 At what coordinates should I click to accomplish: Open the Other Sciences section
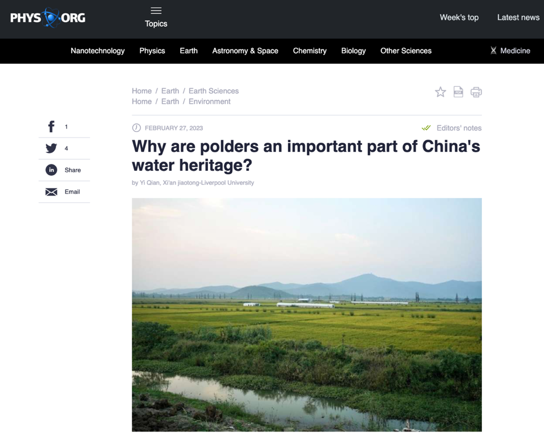click(x=406, y=50)
